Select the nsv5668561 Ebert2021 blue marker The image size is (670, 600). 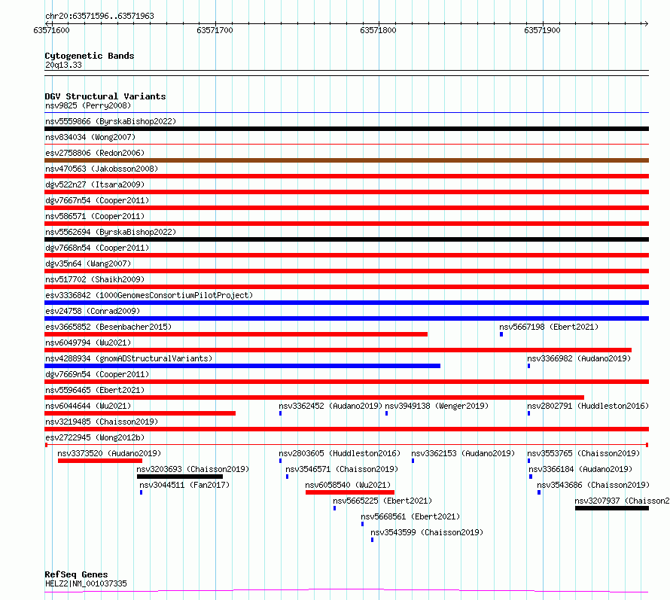[x=362, y=524]
